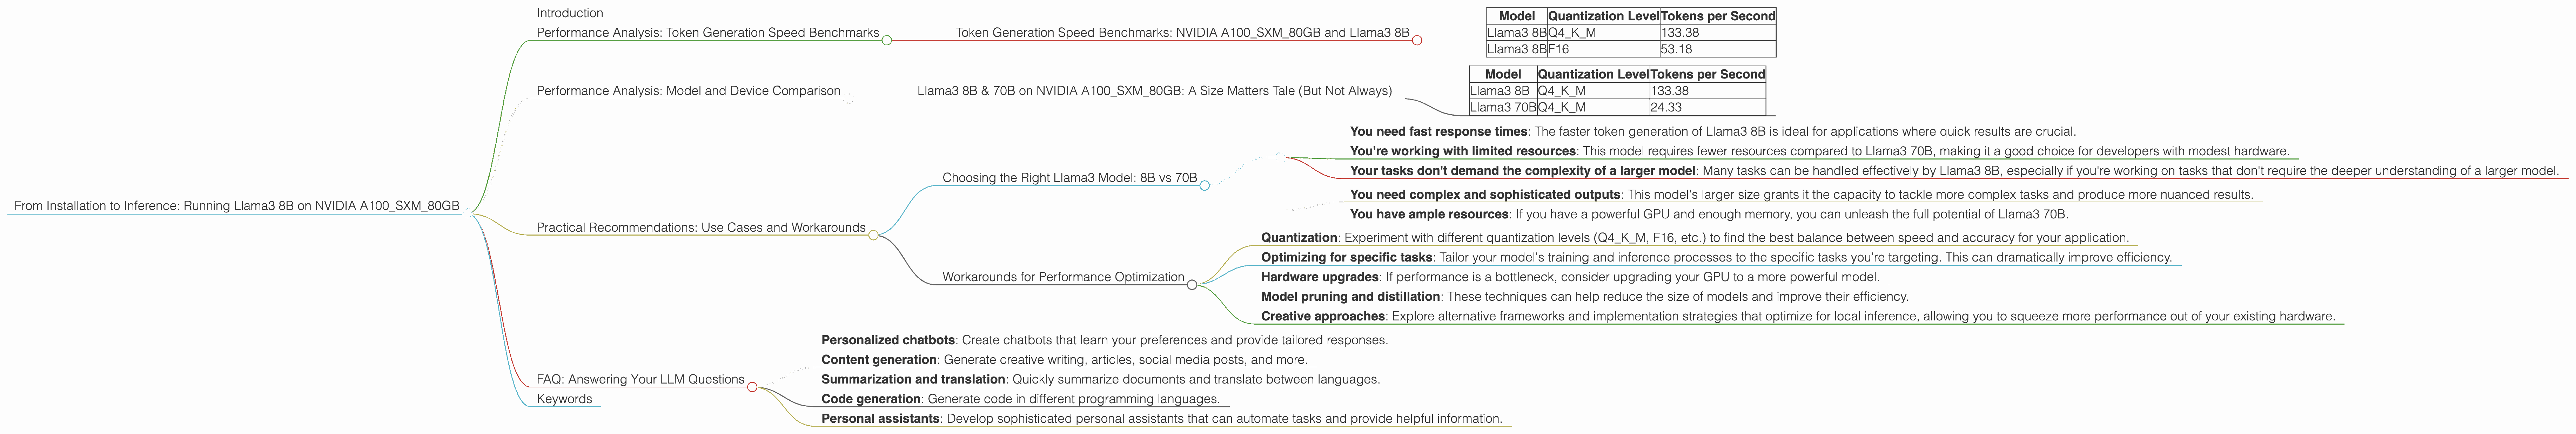Collapse the Practical Recommendations node circle
Viewport: 2576px width, 434px height.
(873, 235)
